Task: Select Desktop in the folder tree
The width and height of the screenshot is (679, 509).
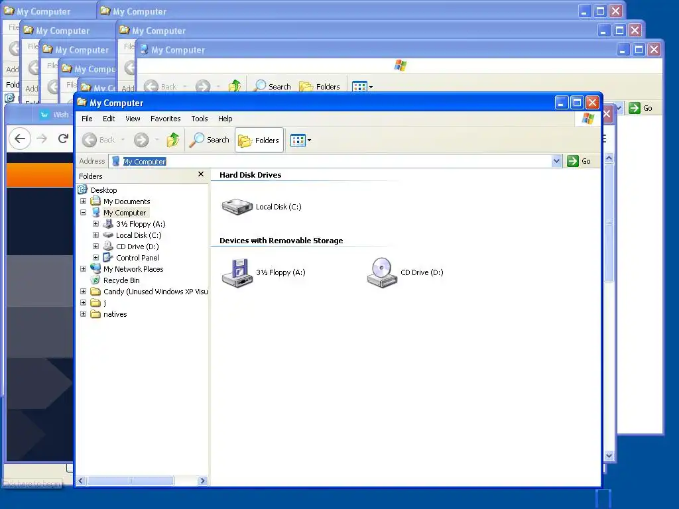Action: click(104, 190)
